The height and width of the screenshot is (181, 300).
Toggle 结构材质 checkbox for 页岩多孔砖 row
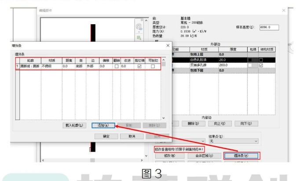261,65
